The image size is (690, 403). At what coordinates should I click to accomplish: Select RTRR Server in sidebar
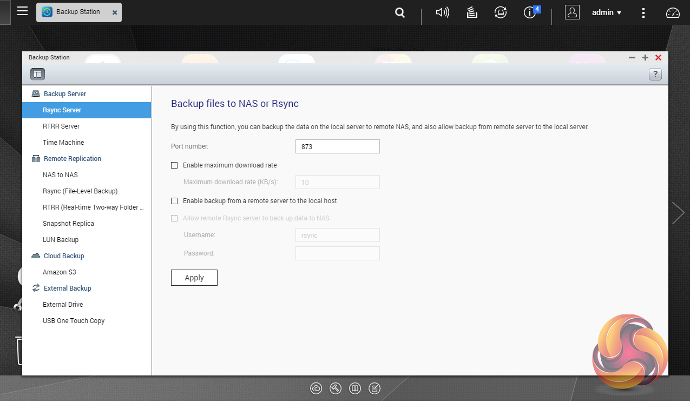pos(61,126)
